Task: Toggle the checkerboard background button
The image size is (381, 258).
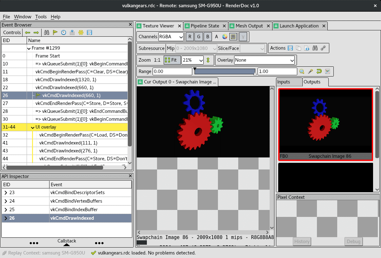Action: 233,37
